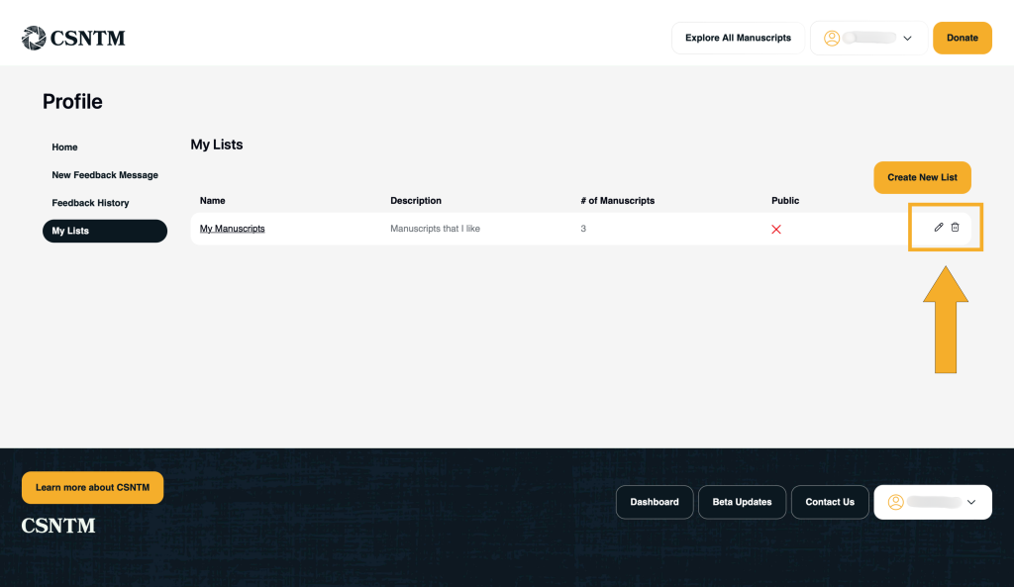The width and height of the screenshot is (1014, 587).
Task: Click the red X public status icon
Action: [x=776, y=230]
